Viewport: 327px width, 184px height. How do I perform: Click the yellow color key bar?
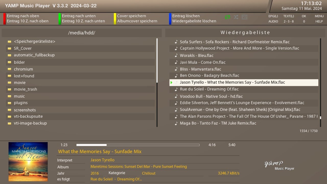coord(115,19)
